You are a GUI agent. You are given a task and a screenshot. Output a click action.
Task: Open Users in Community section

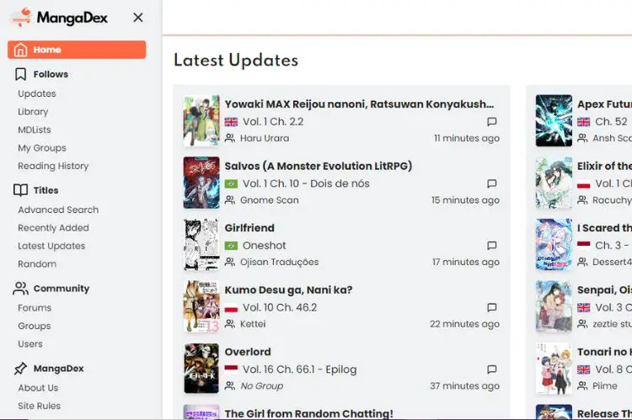pyautogui.click(x=29, y=344)
